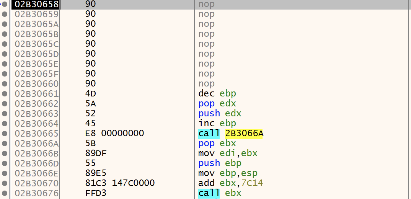Set breakpoint using dot at 02B30676
The height and width of the screenshot is (199, 411).
pyautogui.click(x=5, y=193)
